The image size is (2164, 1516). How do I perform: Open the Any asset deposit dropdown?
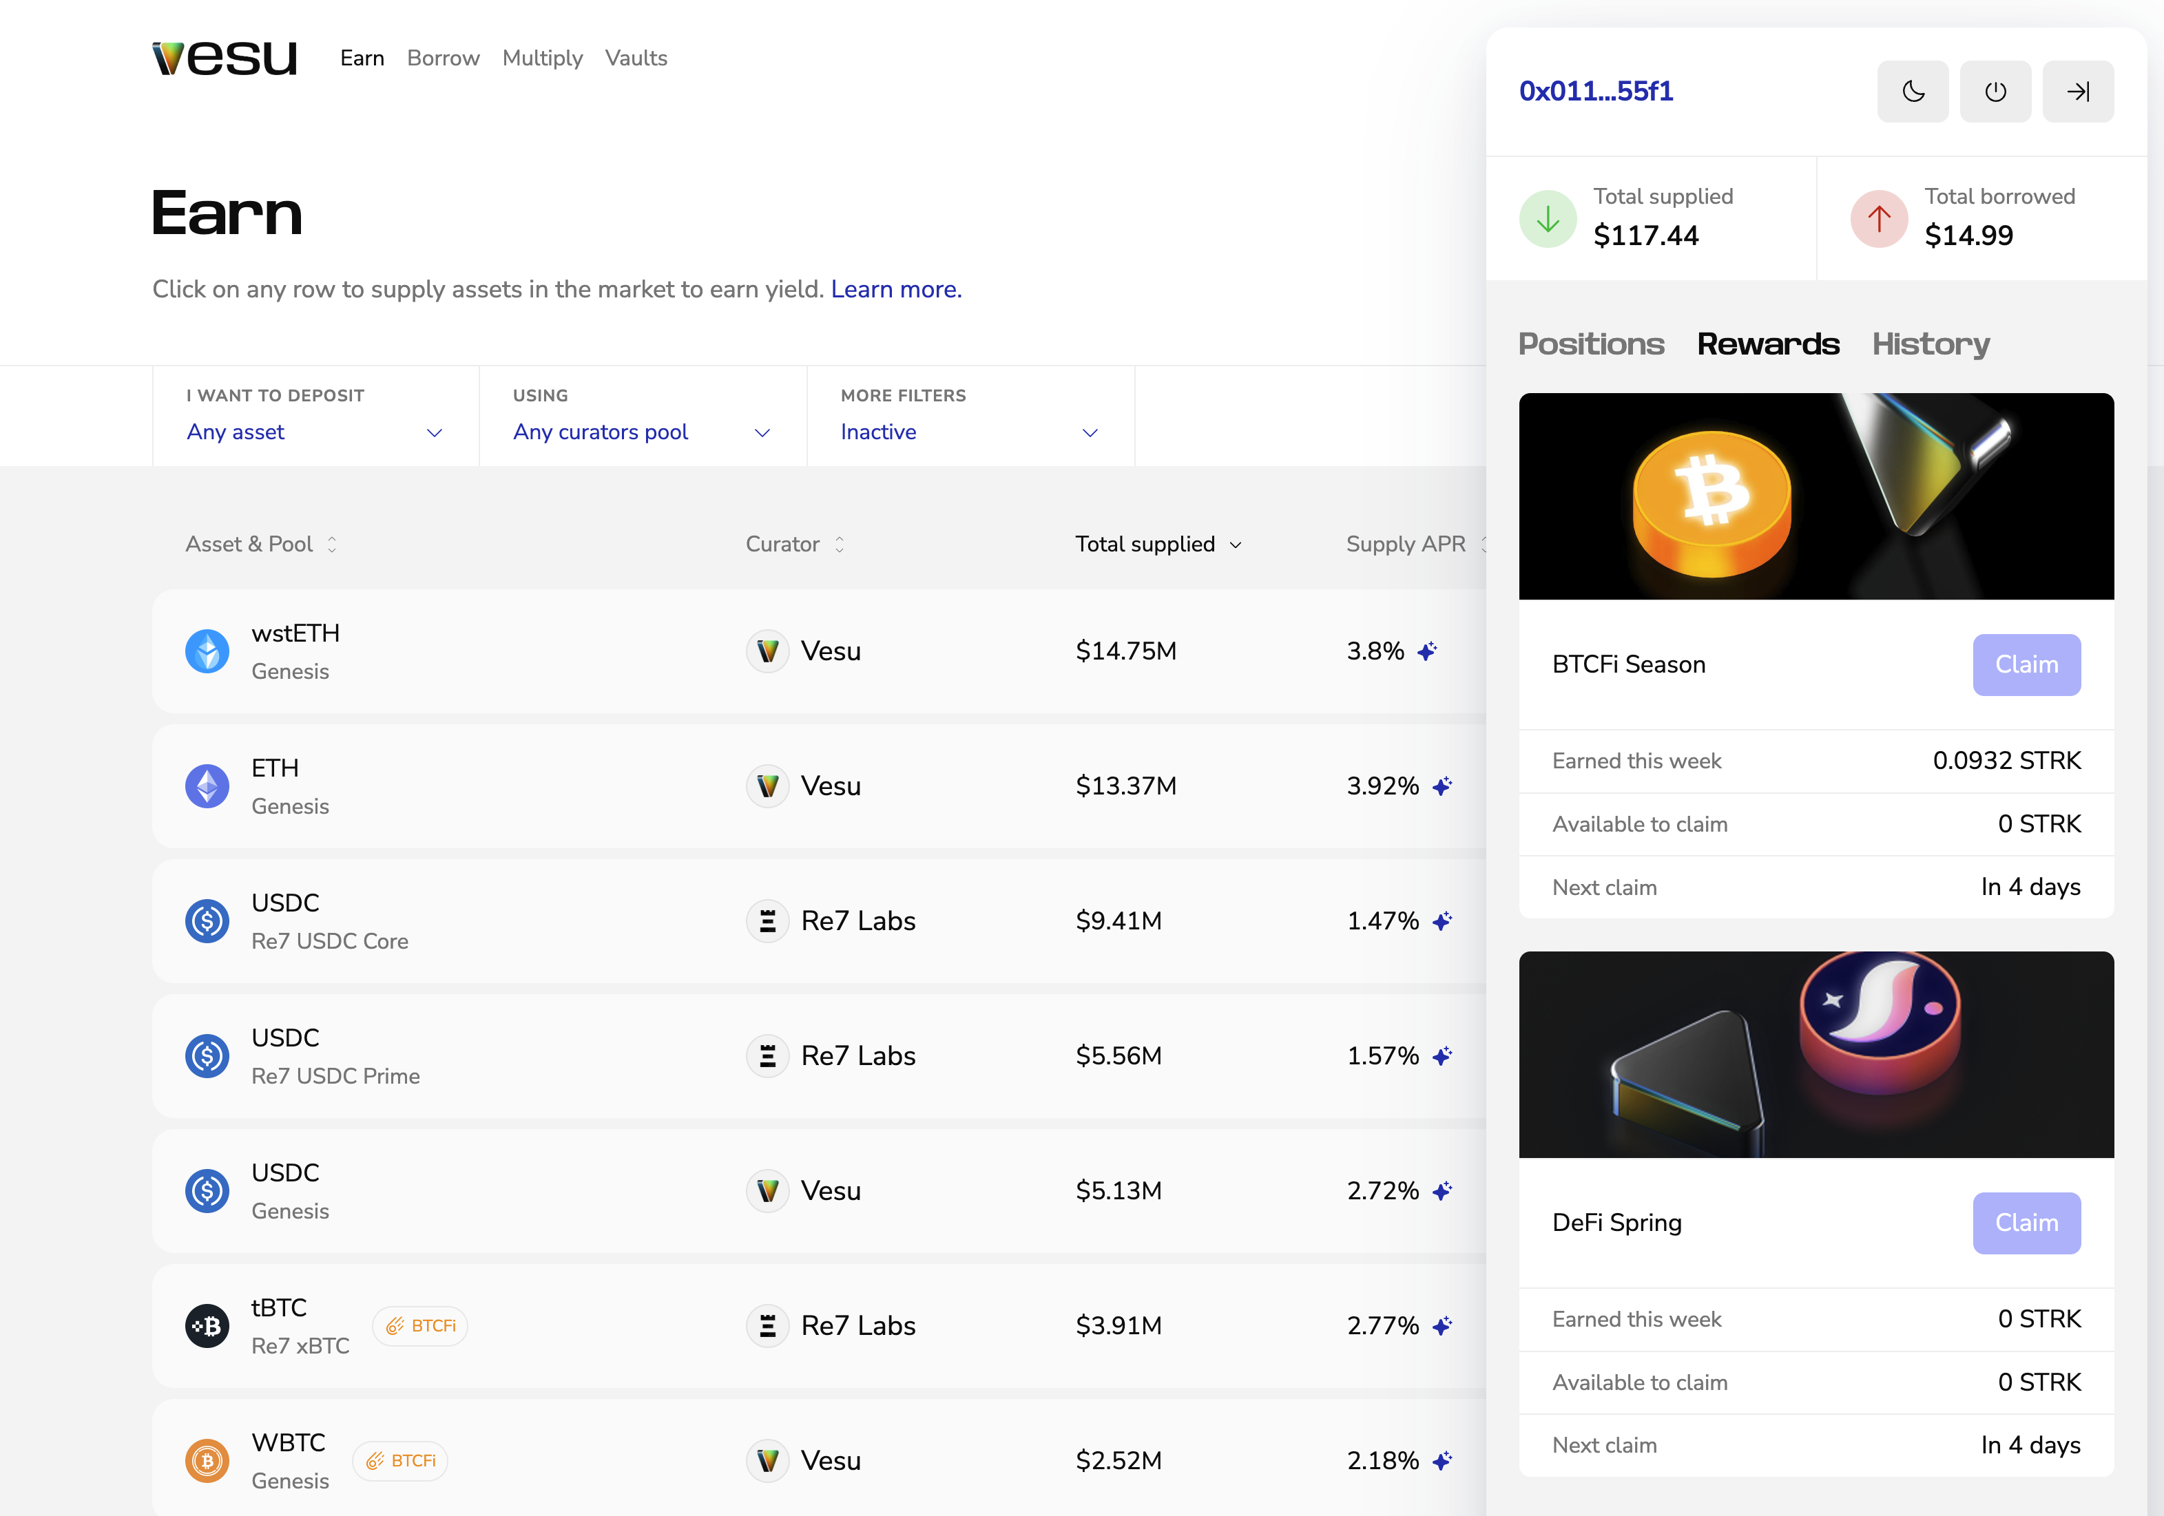click(315, 432)
